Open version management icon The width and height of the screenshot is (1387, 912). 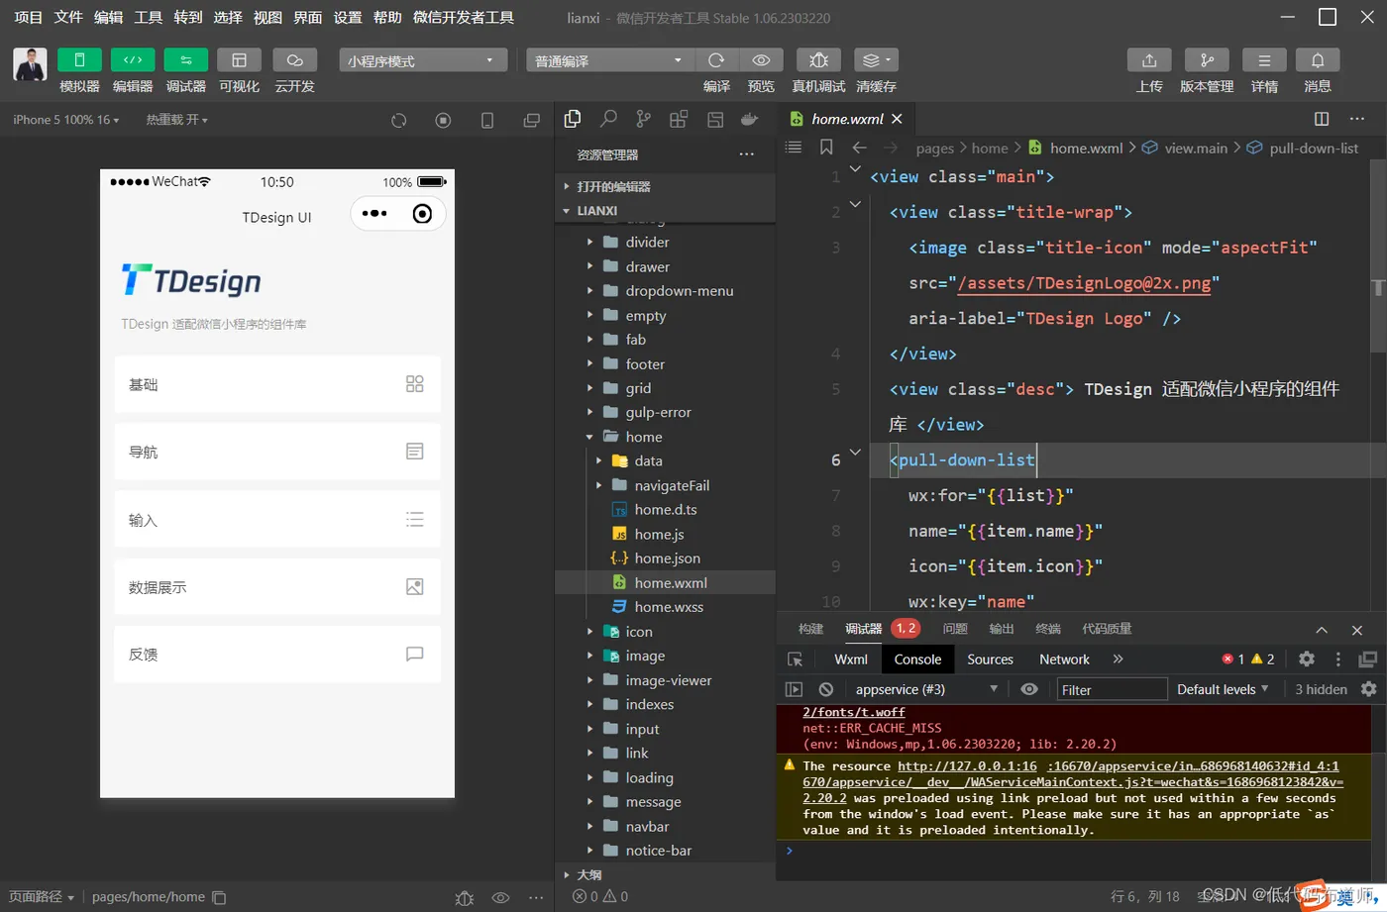(1206, 60)
